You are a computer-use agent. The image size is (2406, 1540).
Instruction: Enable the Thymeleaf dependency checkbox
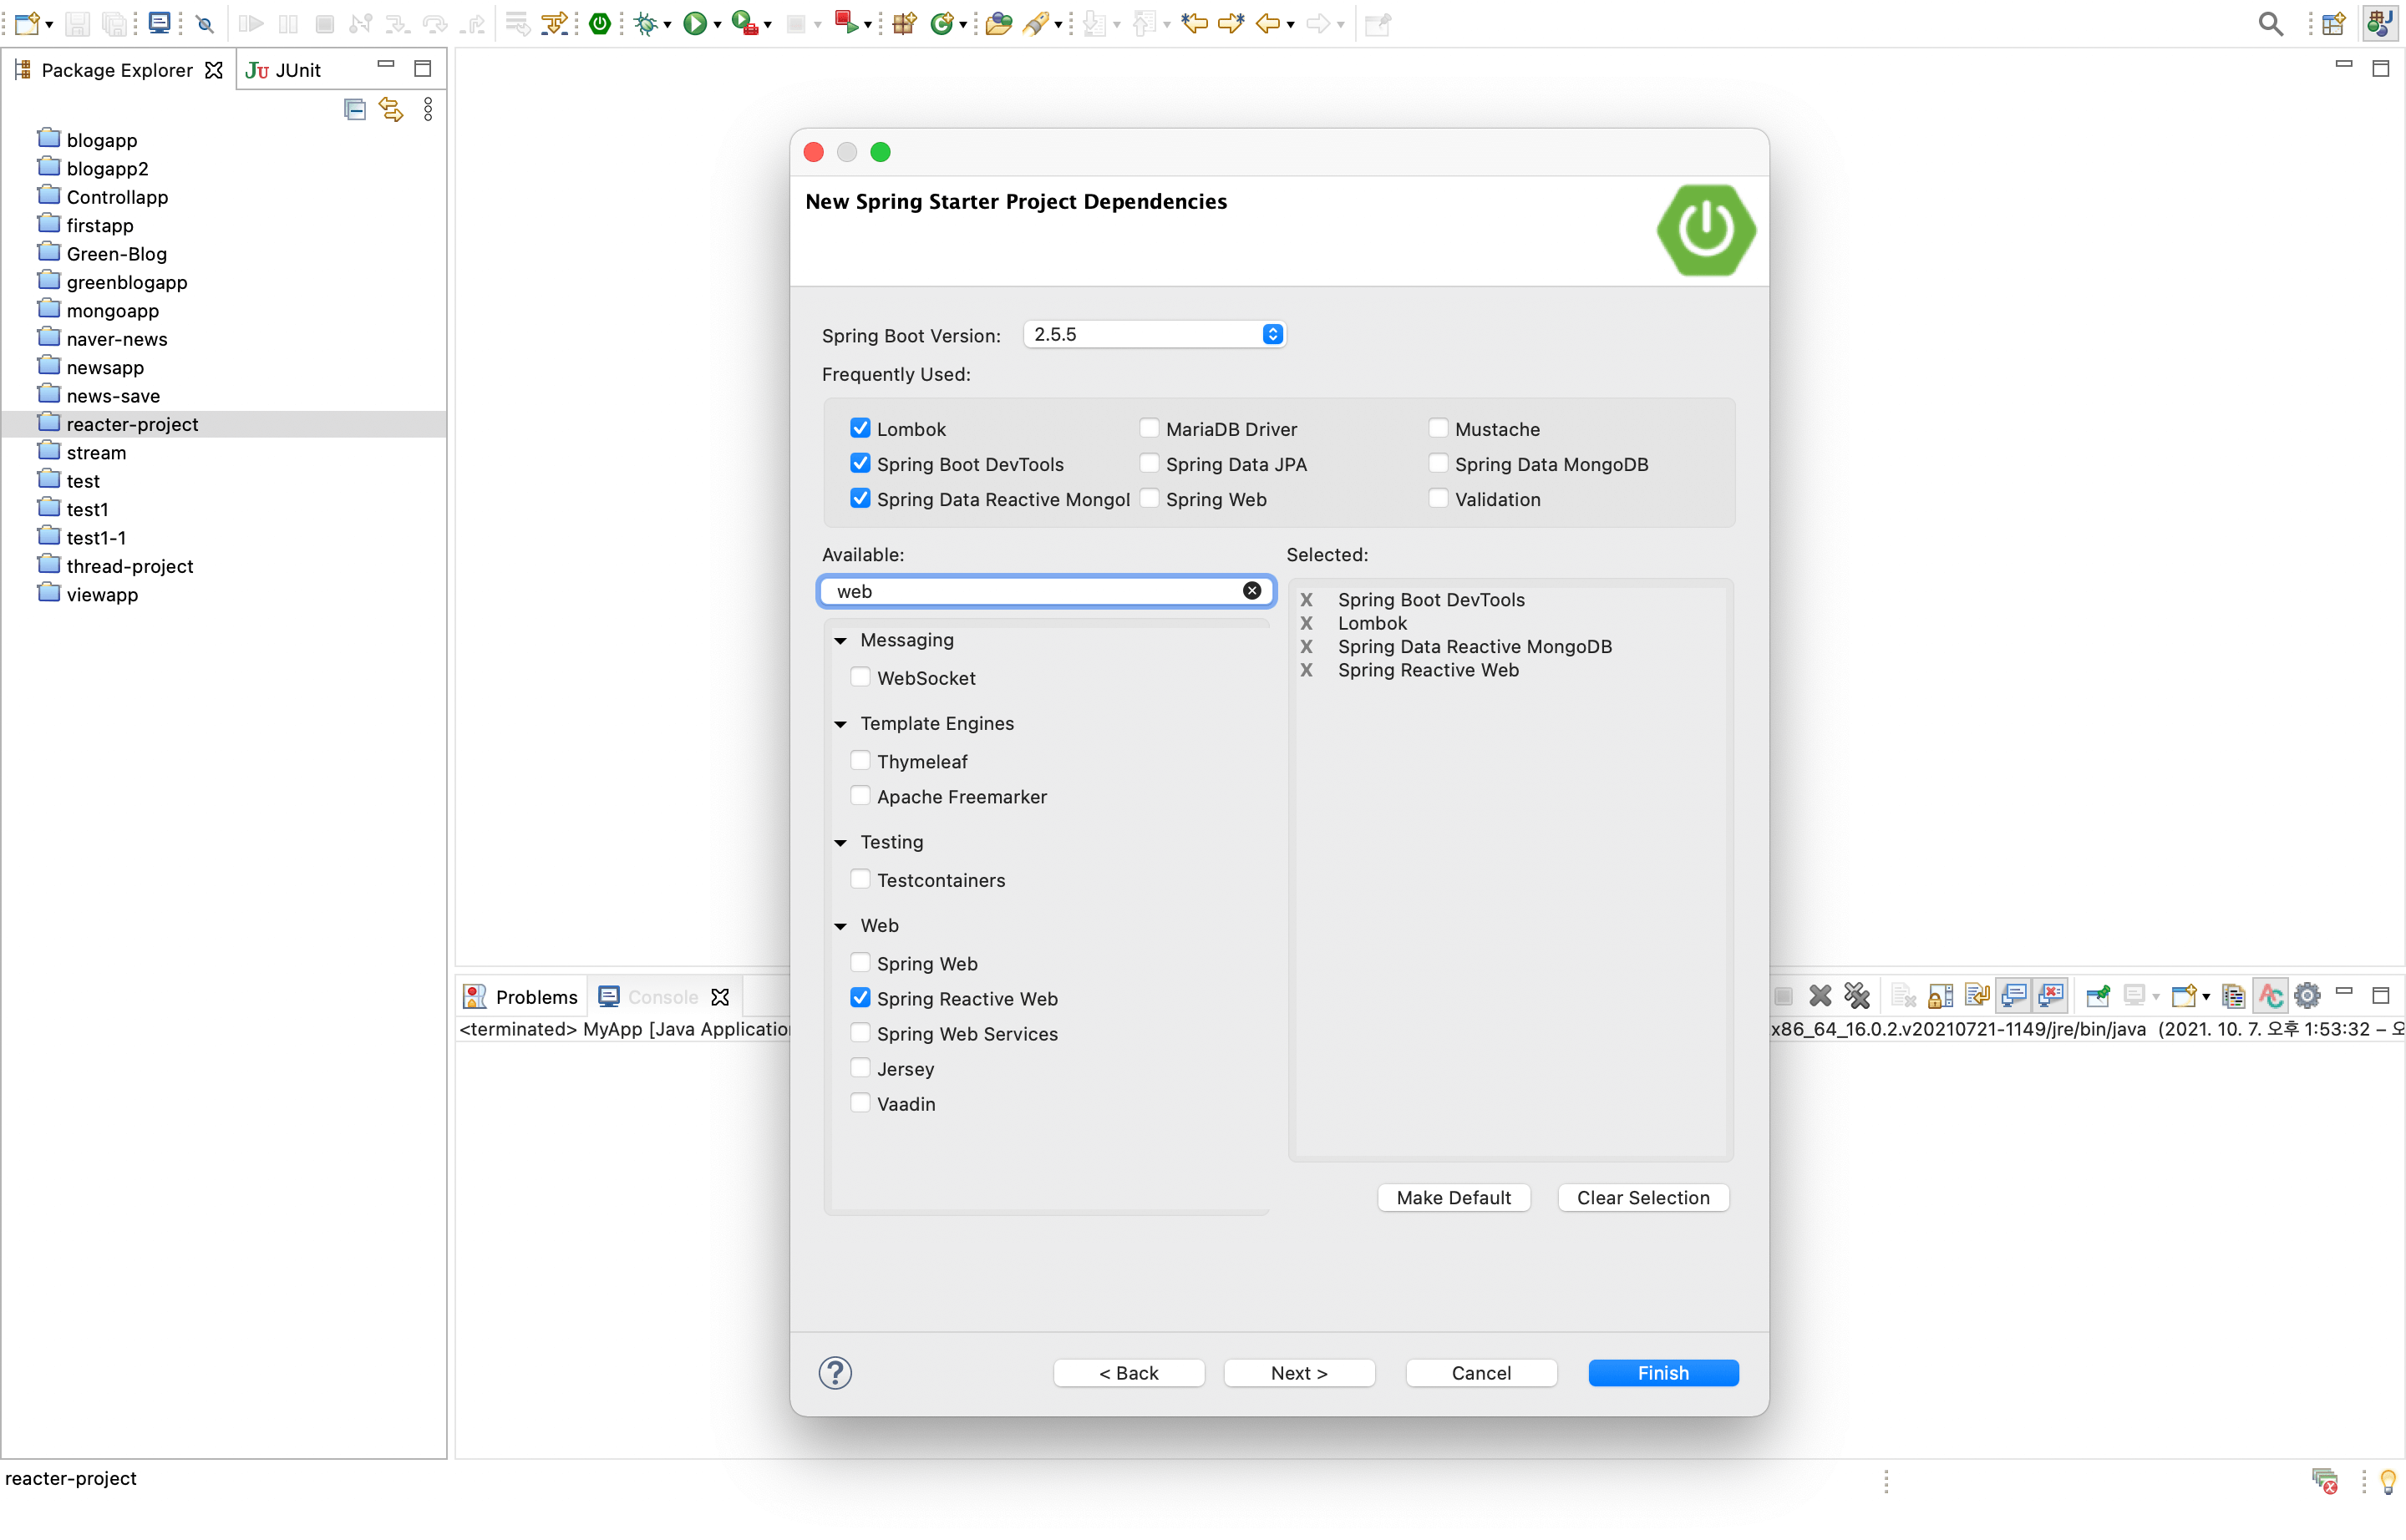click(x=860, y=760)
